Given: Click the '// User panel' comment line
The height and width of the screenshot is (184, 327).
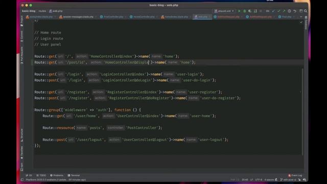Looking at the screenshot, I should coord(48,44).
